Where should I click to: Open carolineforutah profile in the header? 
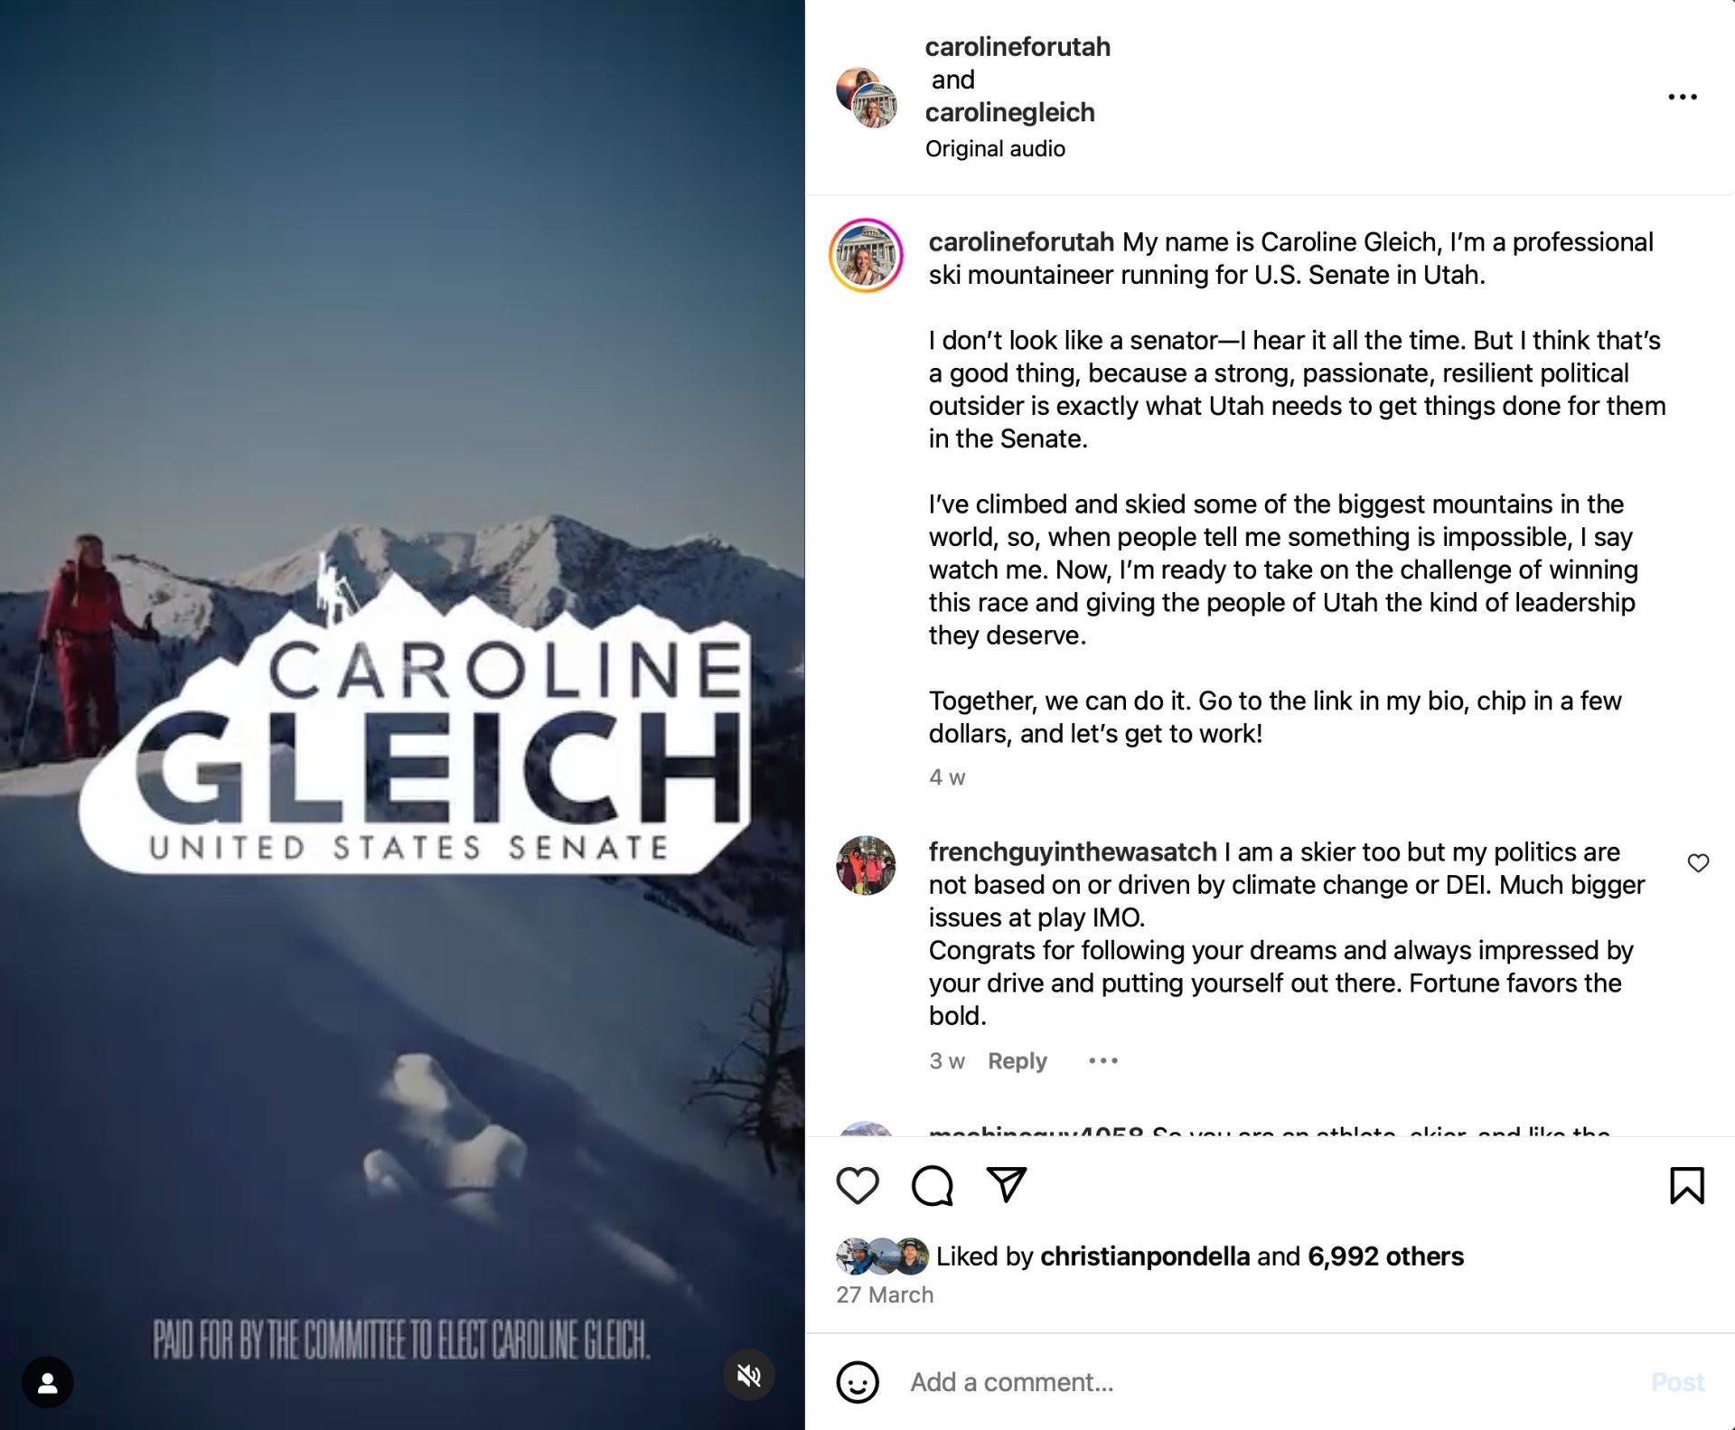click(x=1017, y=47)
